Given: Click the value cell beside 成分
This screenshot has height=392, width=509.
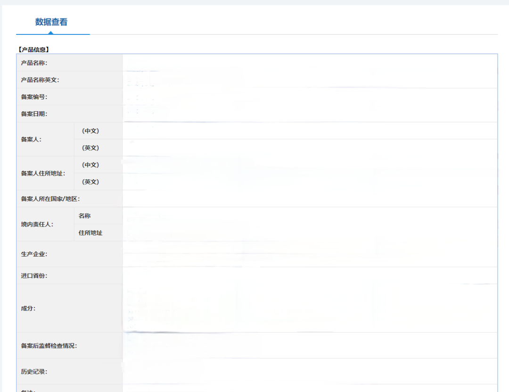Looking at the screenshot, I should coord(310,308).
